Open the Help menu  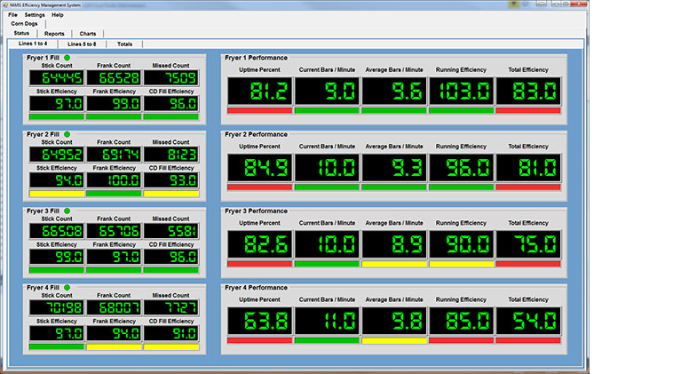[x=58, y=15]
